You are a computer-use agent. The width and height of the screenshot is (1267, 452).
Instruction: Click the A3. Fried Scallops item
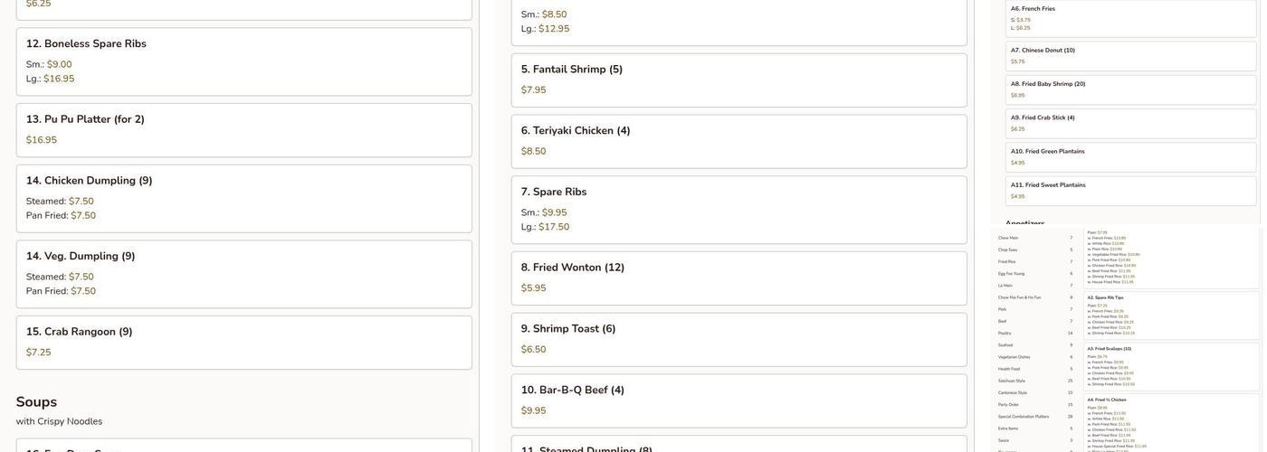pos(1172,366)
